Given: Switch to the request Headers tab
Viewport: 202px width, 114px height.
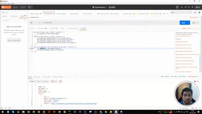Looking at the screenshot, I should [x=53, y=28].
